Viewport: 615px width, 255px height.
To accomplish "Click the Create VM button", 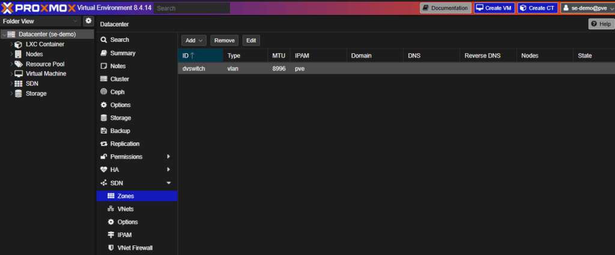I will (x=494, y=8).
